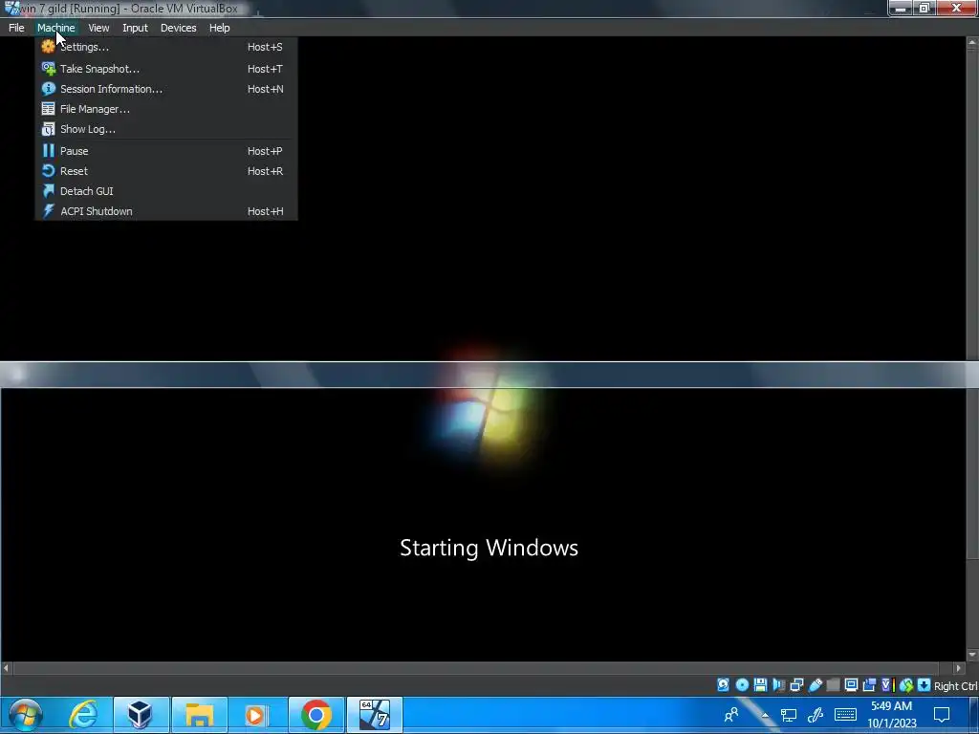979x734 pixels.
Task: Open the View menu
Action: [x=98, y=28]
